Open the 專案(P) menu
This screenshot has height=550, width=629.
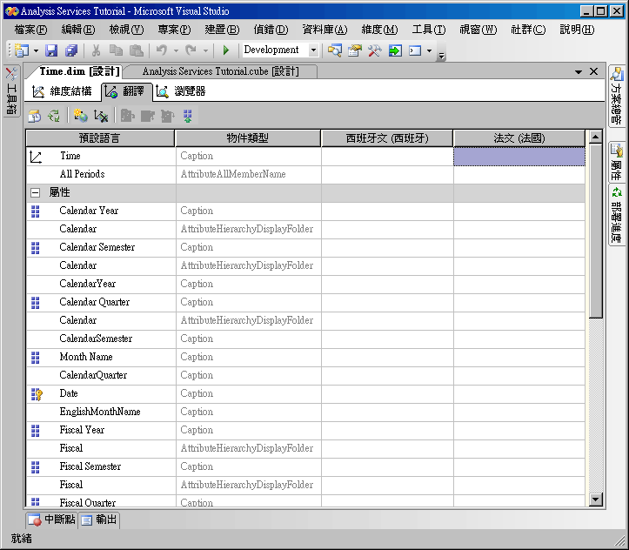pyautogui.click(x=174, y=30)
